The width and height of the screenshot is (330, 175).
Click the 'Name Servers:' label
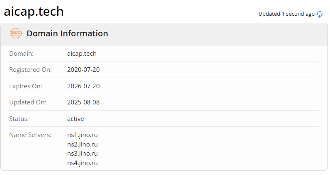(x=30, y=135)
